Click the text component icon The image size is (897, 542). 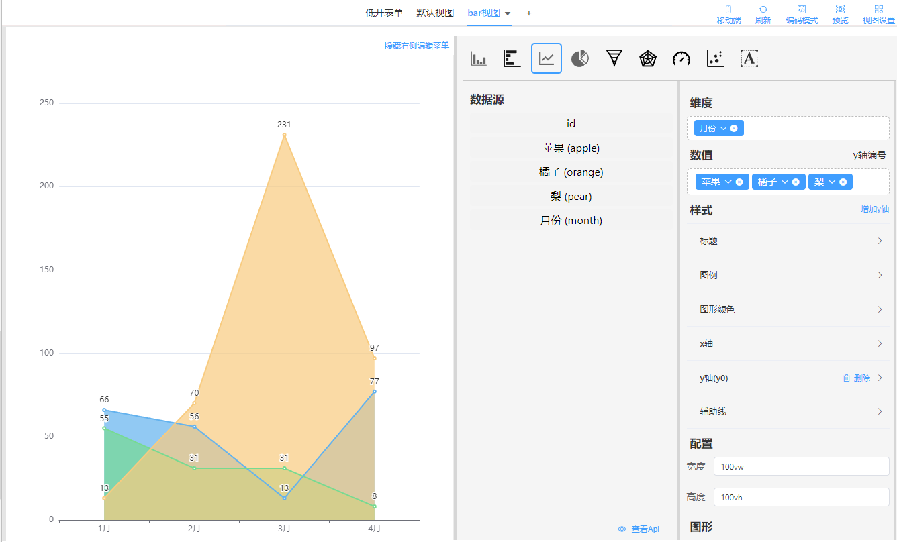pos(749,59)
